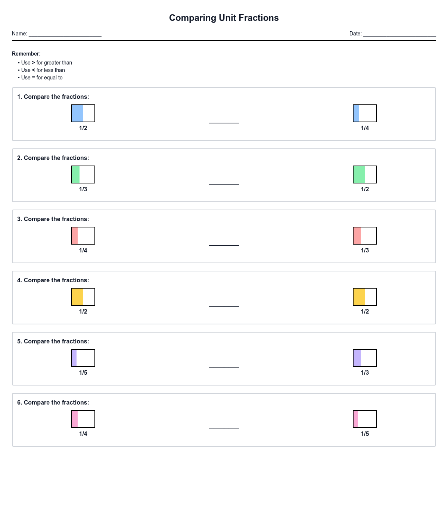Click the right yellow 1/2 fraction box
The width and height of the screenshot is (448, 522).
click(x=365, y=297)
